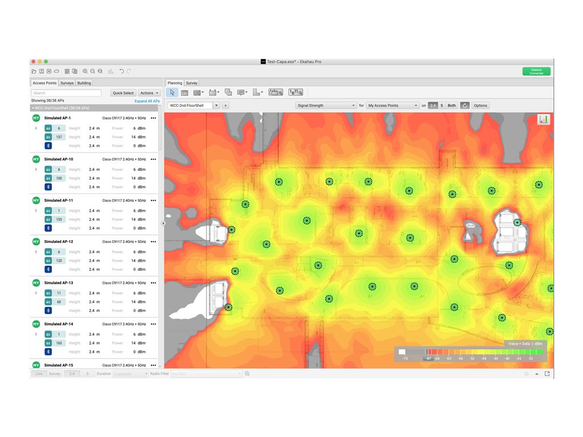583x437 pixels.
Task: Click the undo arrow in toolbar
Action: click(121, 71)
